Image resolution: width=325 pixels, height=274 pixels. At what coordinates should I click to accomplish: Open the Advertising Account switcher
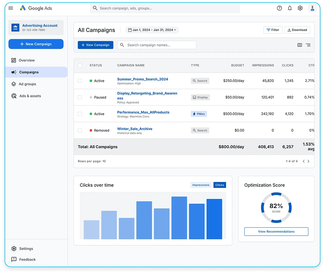[x=36, y=27]
